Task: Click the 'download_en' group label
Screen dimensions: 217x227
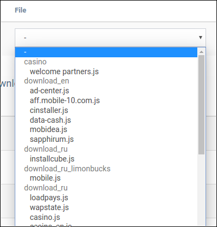Action: tap(46, 81)
